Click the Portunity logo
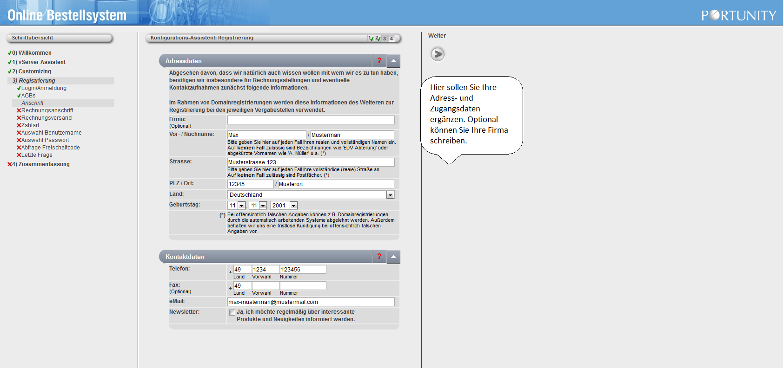The height and width of the screenshot is (368, 783). 738,15
